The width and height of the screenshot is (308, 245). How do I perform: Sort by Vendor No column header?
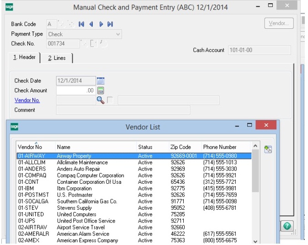(36, 147)
